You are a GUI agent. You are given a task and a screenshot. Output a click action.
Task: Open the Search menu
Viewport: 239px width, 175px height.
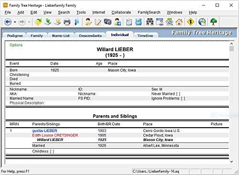[x=64, y=12]
